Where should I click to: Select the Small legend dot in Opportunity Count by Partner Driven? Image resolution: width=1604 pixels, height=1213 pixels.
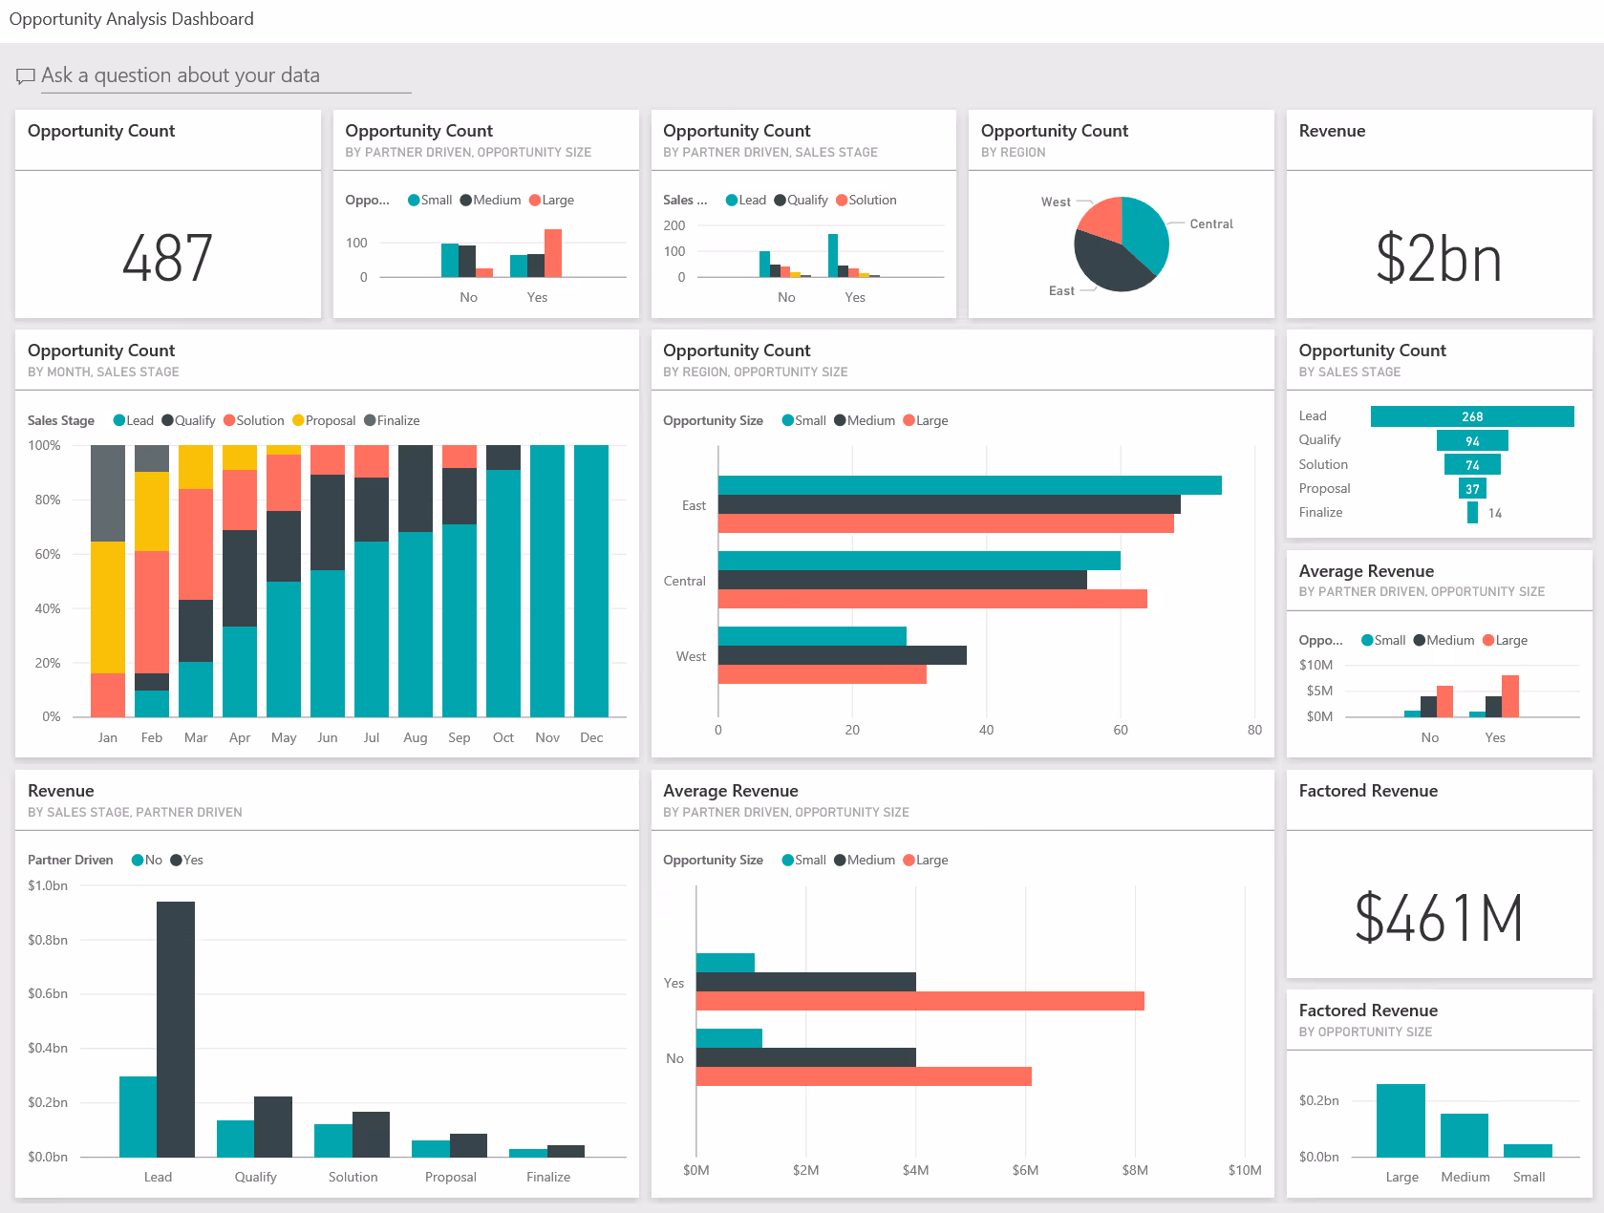point(412,200)
